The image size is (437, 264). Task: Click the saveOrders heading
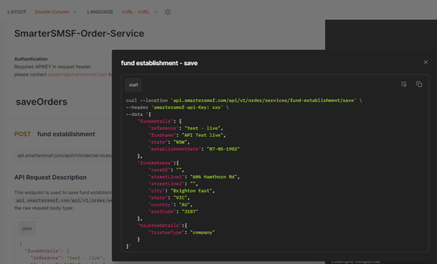(x=41, y=102)
